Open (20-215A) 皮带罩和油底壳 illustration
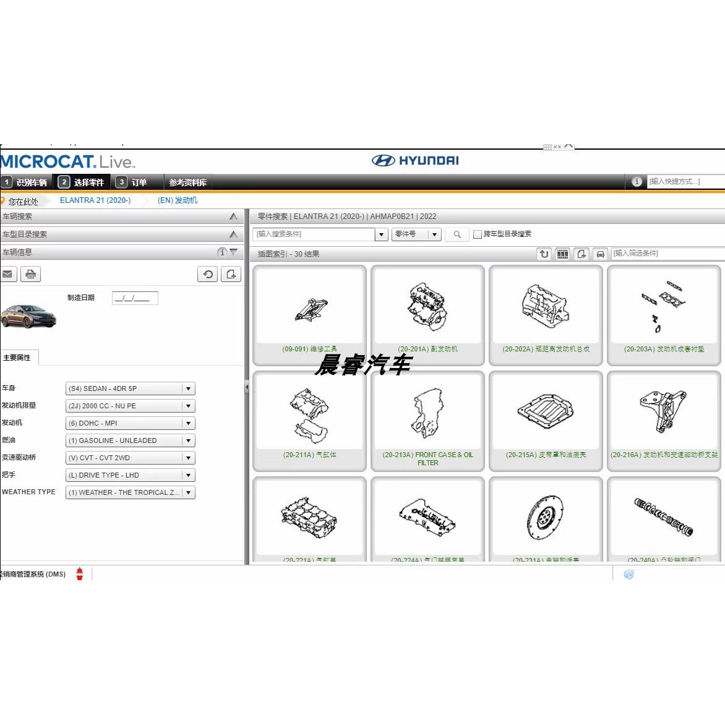 [x=546, y=421]
